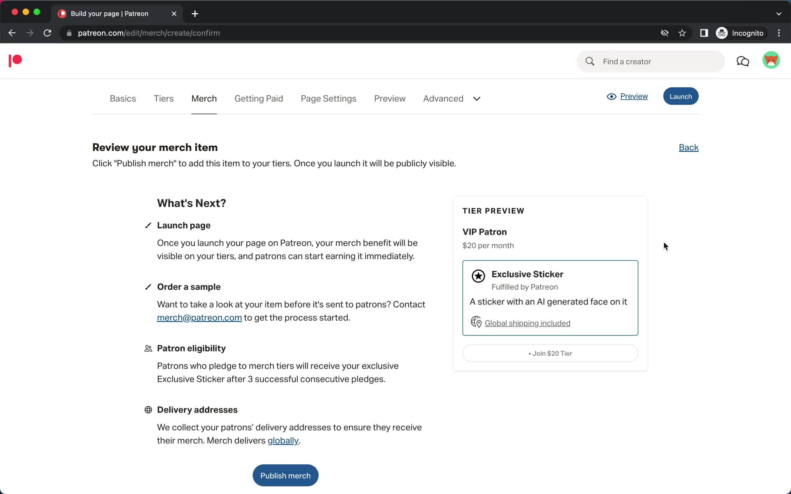The image size is (791, 494).
Task: Toggle the checkmark Order a sample item
Action: (148, 286)
